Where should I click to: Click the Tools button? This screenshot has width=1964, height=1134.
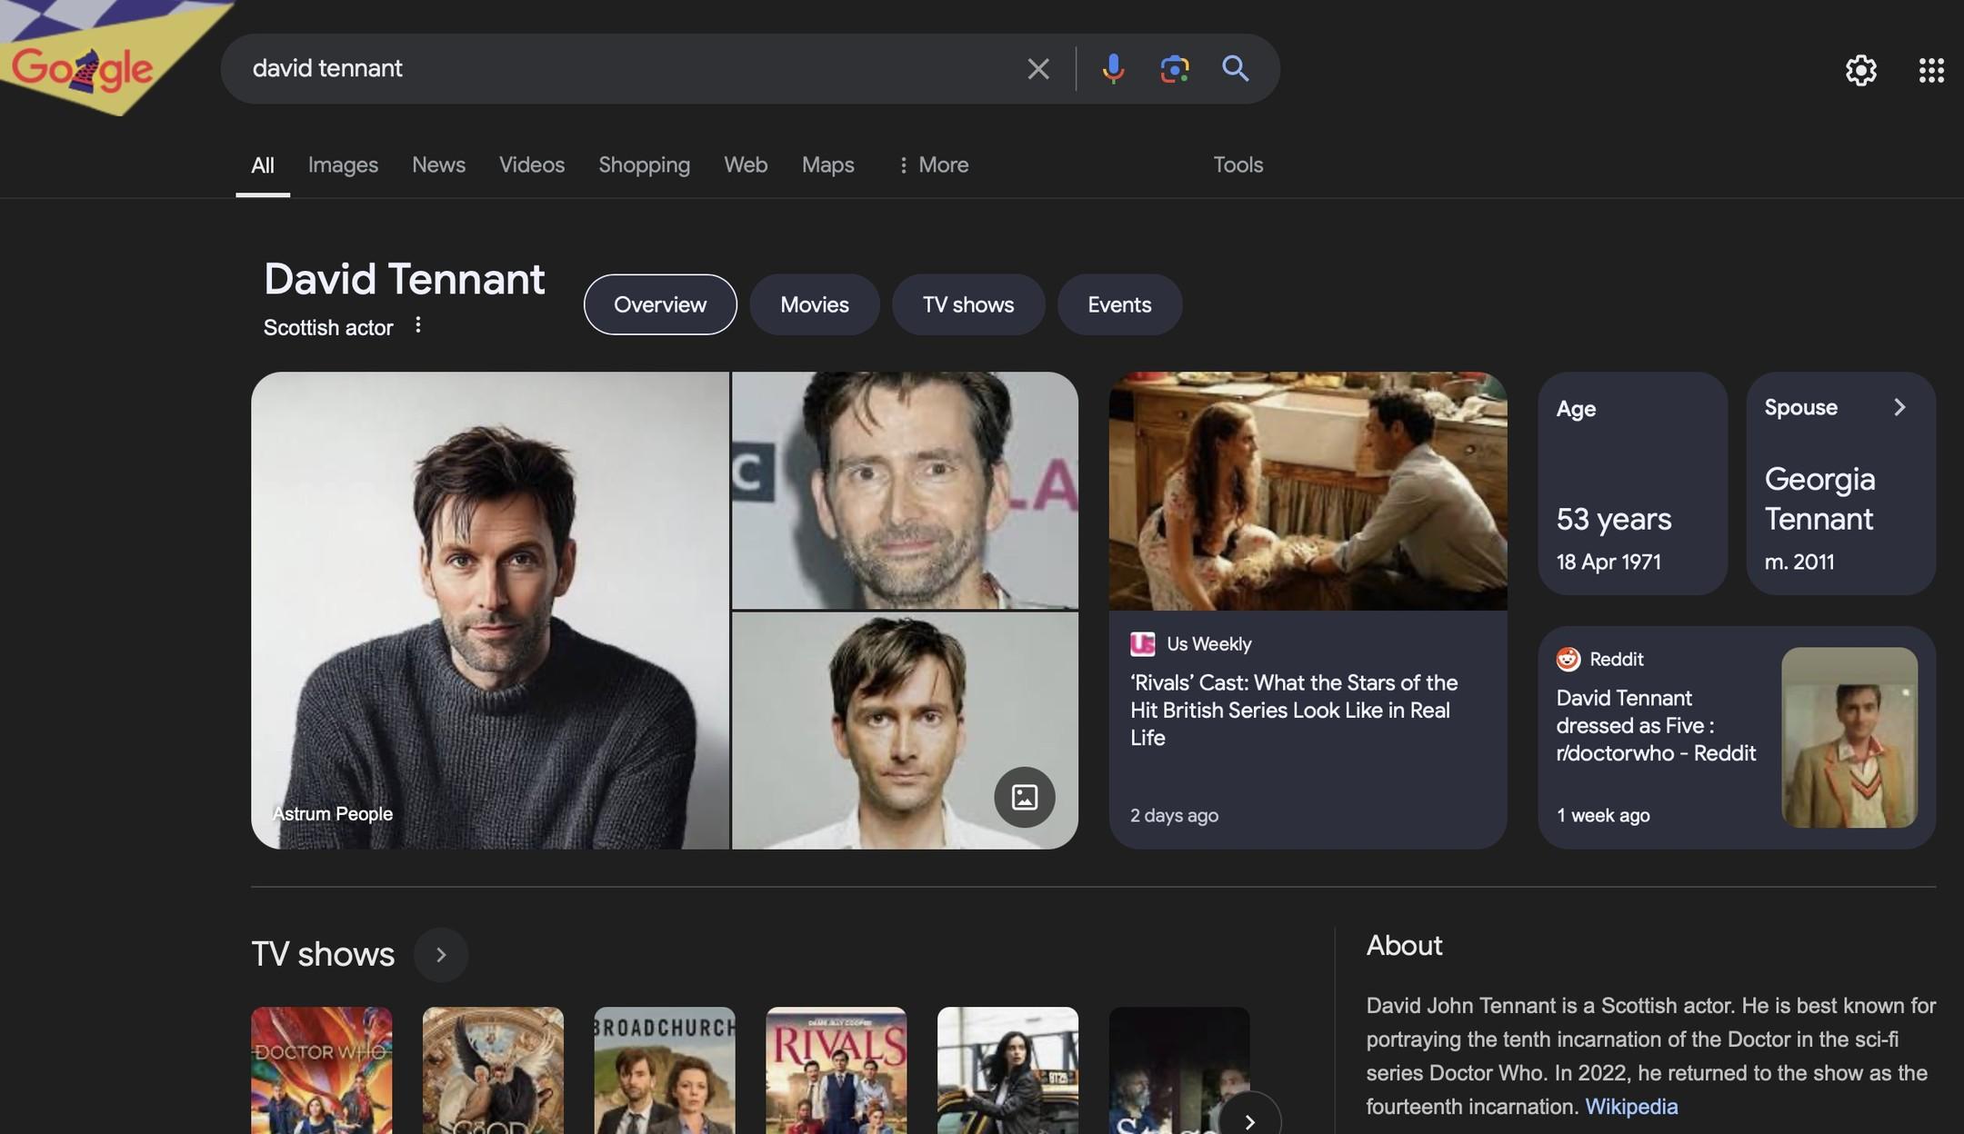point(1238,164)
